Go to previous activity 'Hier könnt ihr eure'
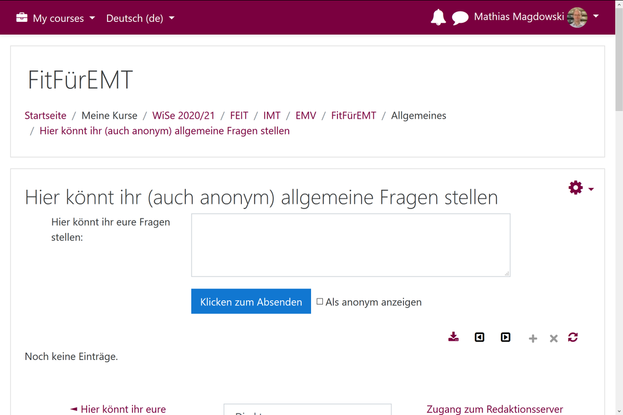Viewport: 623px width, 415px height. [x=118, y=409]
